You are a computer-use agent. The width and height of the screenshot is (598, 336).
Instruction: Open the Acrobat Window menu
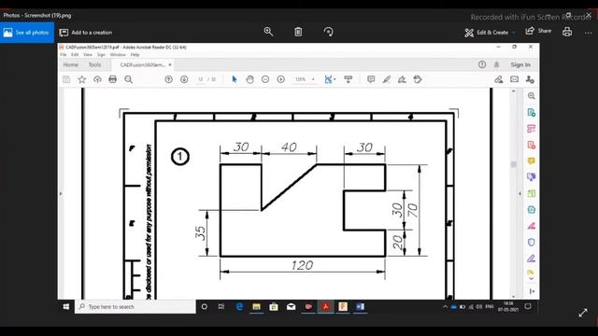pos(118,55)
